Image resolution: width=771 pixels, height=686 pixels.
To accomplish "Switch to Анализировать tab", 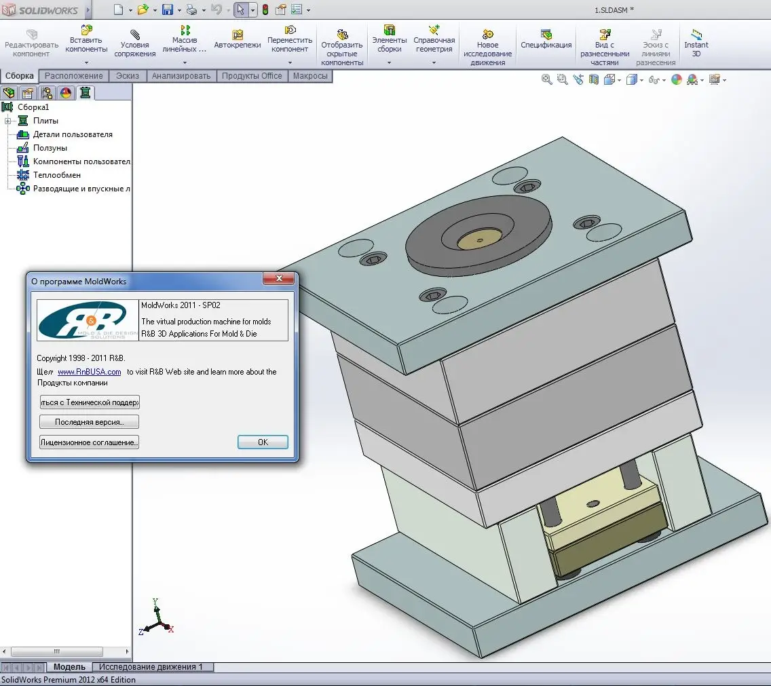I will click(181, 76).
